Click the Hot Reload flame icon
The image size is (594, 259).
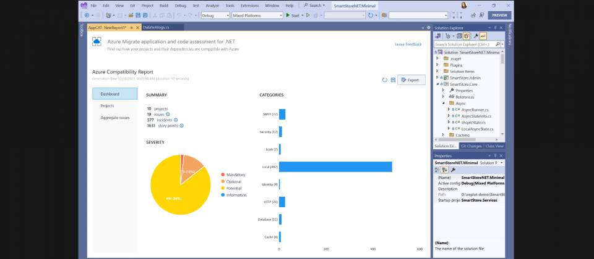coord(316,15)
